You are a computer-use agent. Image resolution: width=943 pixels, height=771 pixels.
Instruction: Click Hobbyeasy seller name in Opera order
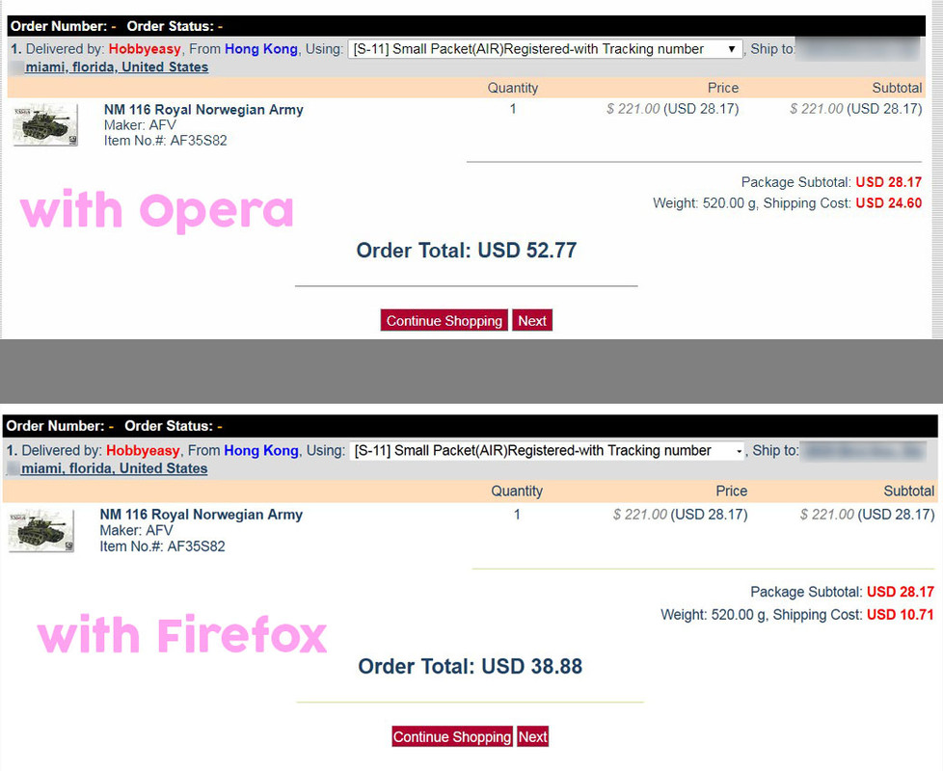[145, 49]
